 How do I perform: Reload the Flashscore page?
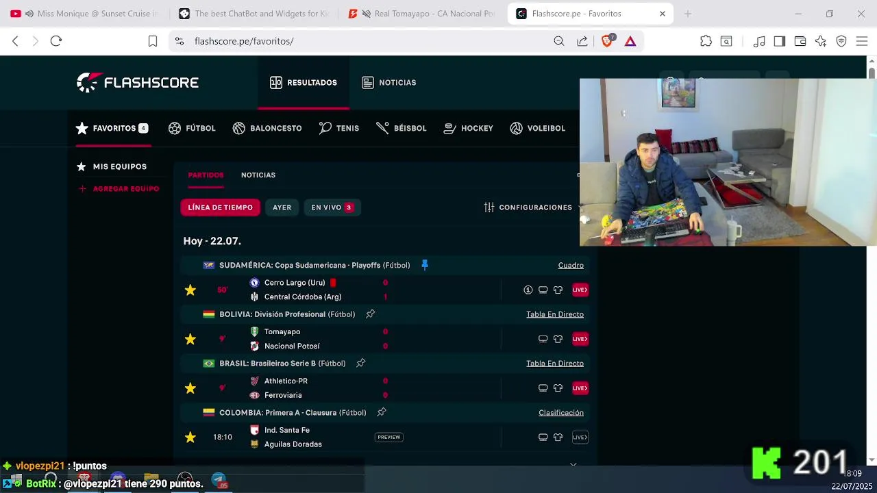point(56,41)
